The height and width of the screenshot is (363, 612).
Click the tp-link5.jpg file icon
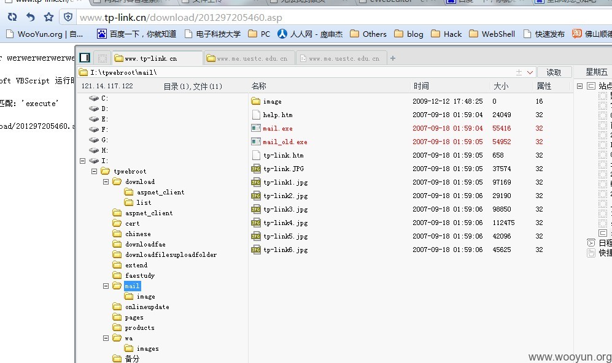pyautogui.click(x=256, y=236)
